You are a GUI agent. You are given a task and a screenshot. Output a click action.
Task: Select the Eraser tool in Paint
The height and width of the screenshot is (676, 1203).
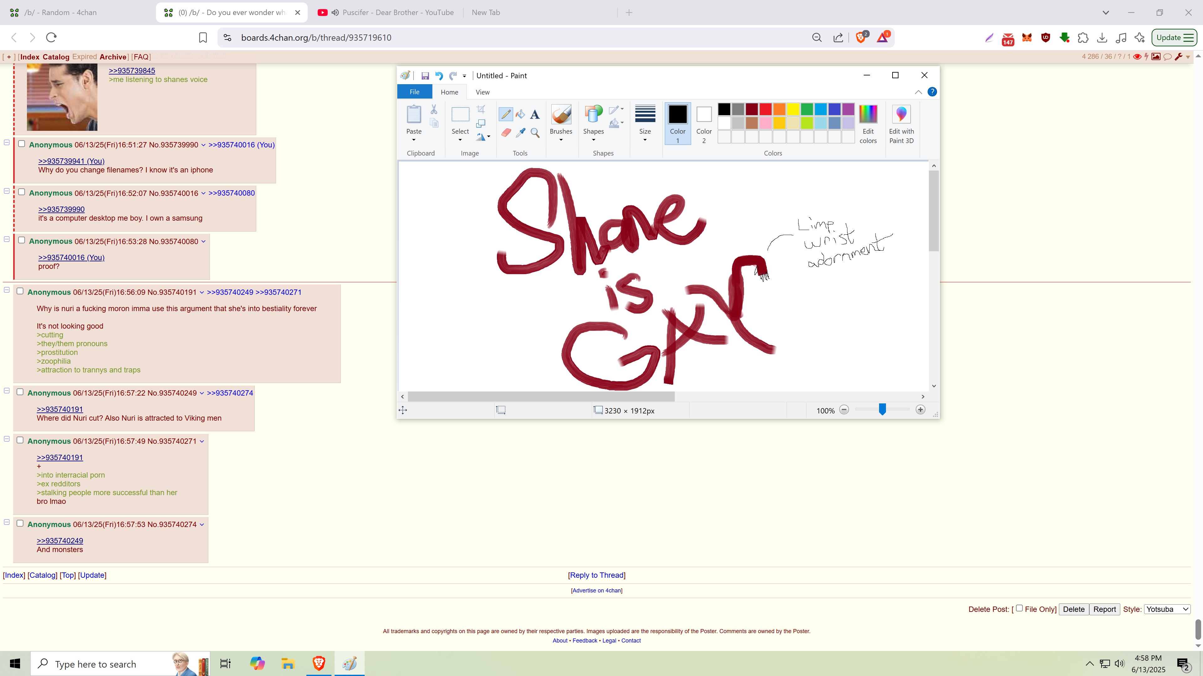pyautogui.click(x=506, y=133)
